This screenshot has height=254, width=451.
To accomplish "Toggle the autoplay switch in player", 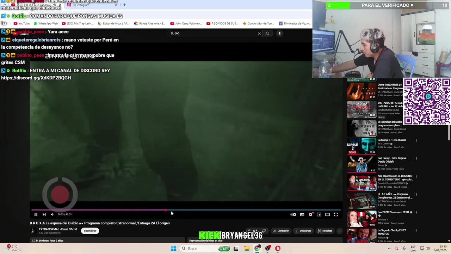I will pos(293,214).
